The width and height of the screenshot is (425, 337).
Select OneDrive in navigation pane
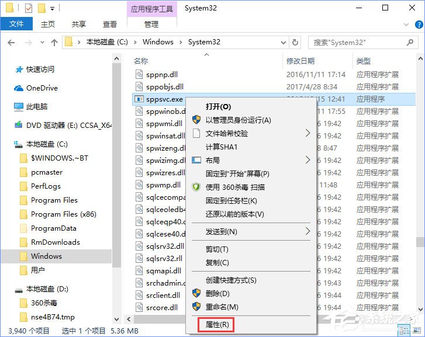point(36,88)
